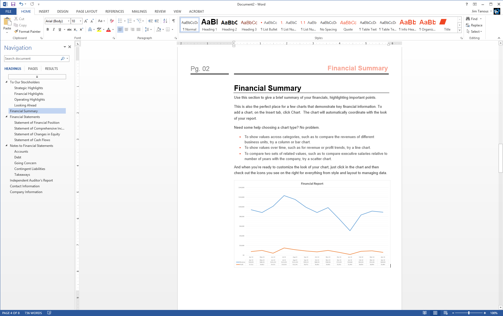
Task: Click the Undo icon
Action: coord(21,4)
